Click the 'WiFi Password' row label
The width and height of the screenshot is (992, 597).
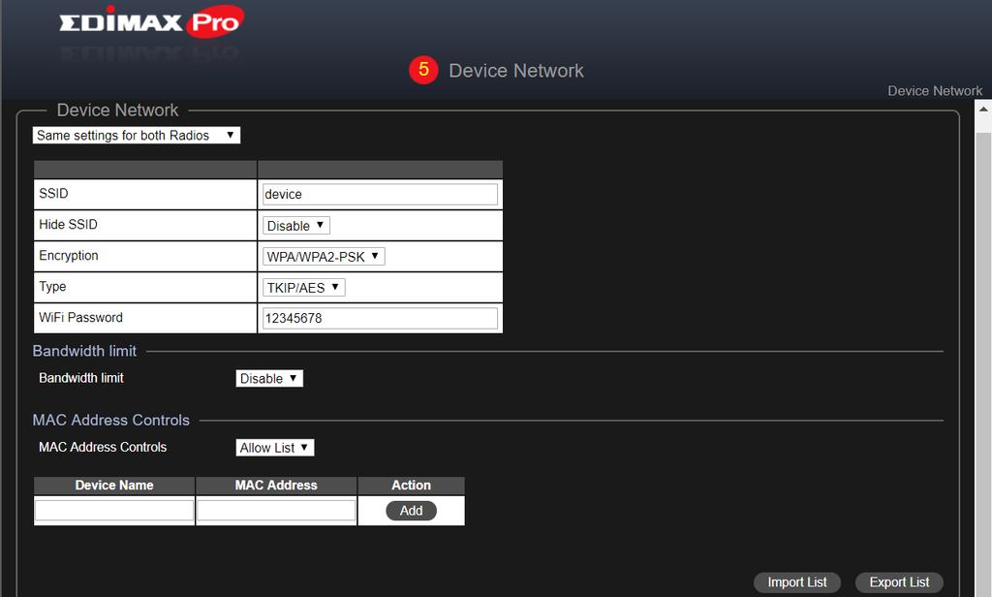(80, 317)
